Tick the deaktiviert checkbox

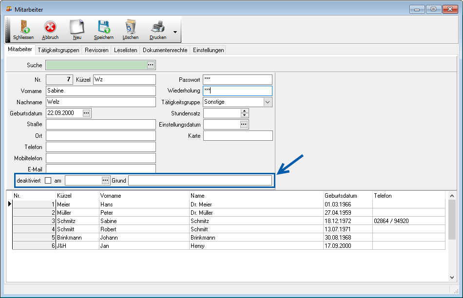[x=48, y=181]
